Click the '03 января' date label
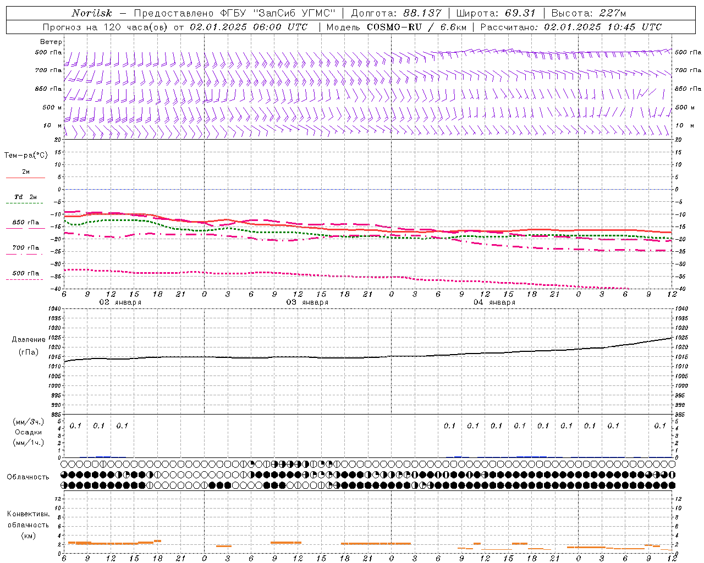704x563 pixels. tap(307, 302)
